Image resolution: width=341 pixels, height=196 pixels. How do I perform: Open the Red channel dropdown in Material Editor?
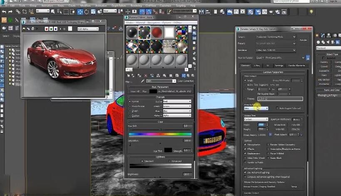(x=177, y=102)
